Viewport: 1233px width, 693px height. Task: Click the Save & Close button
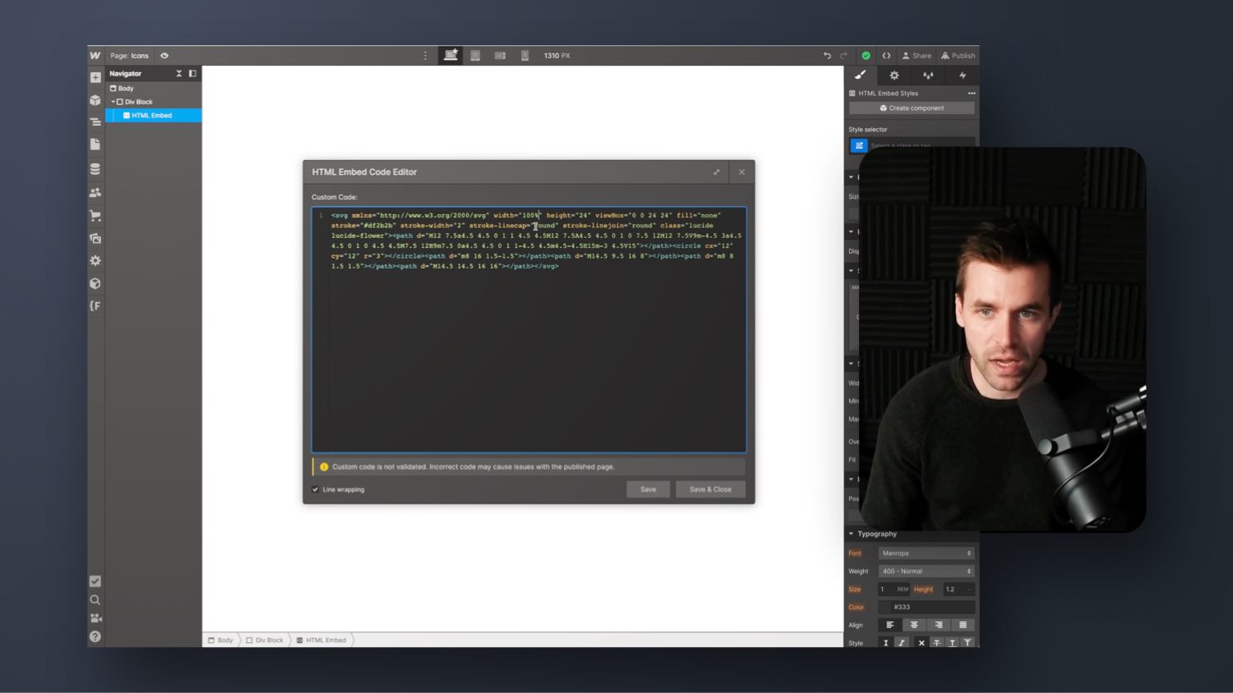[x=710, y=489]
